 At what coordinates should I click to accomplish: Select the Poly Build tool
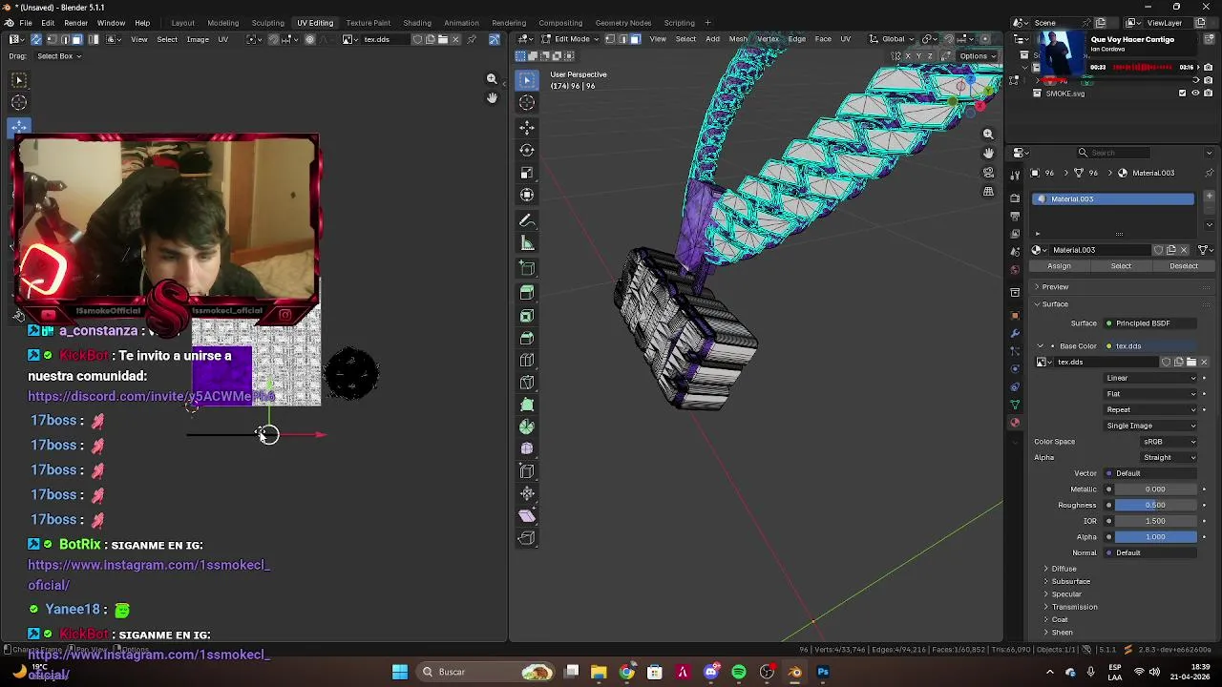tap(527, 405)
